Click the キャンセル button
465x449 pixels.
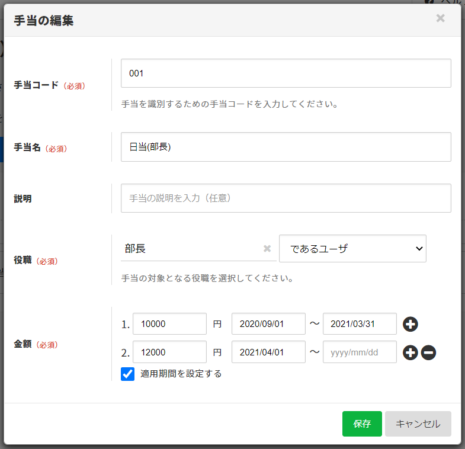coord(418,424)
